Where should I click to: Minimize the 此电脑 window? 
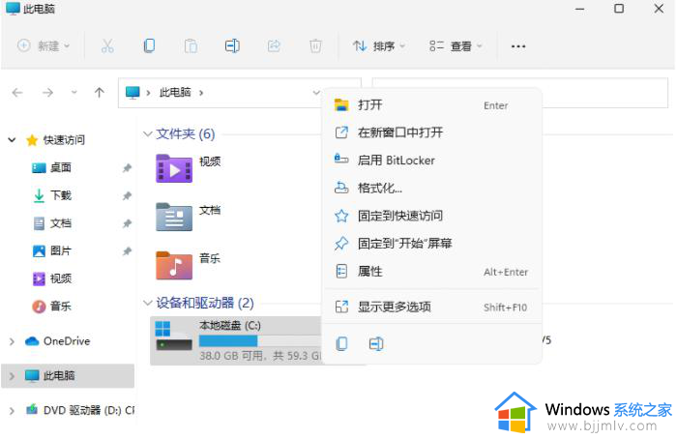(x=579, y=9)
